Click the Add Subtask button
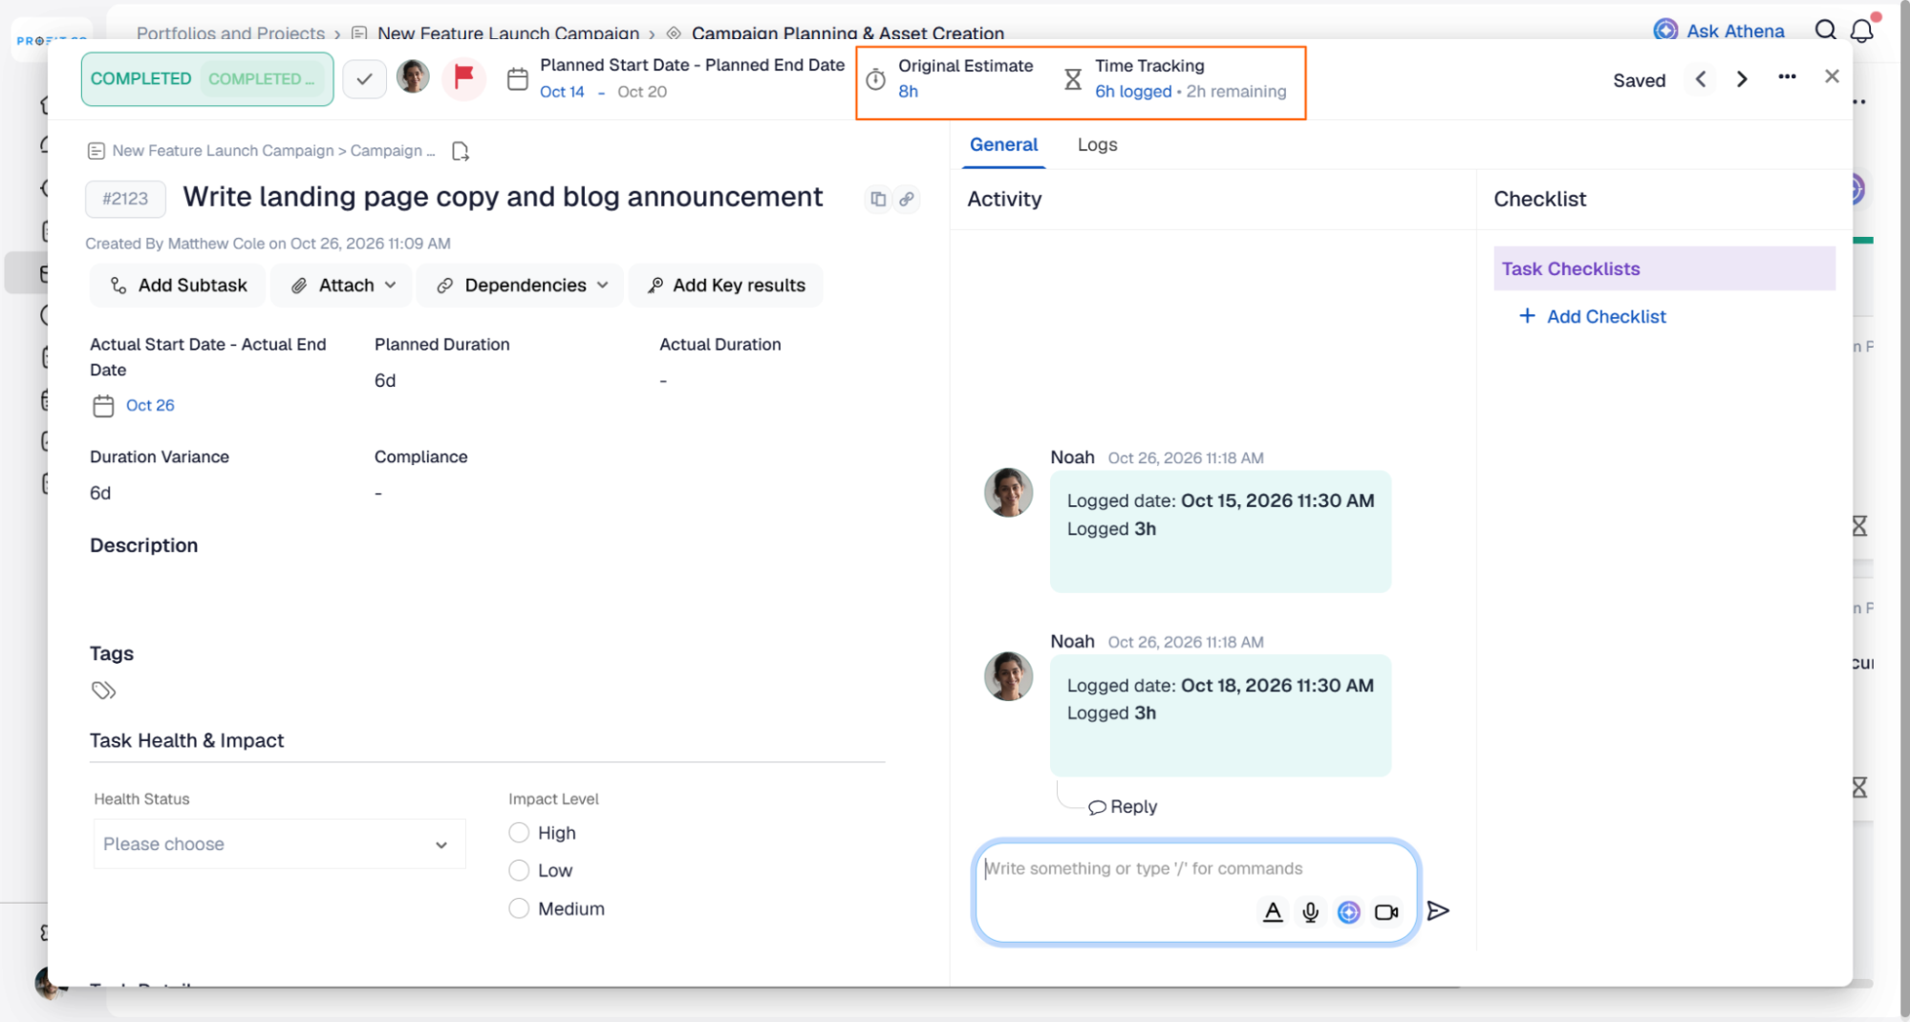1910x1022 pixels. 178,286
